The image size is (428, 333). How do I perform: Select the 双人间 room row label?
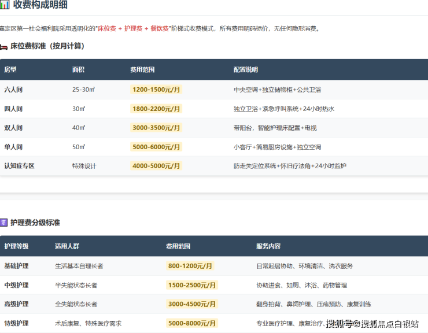13,128
